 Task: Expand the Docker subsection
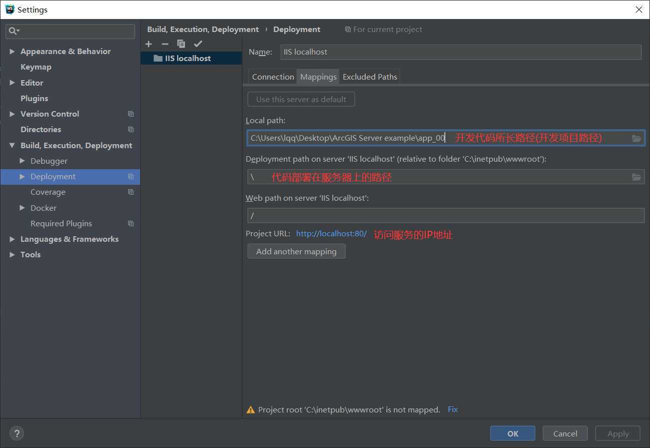click(22, 208)
